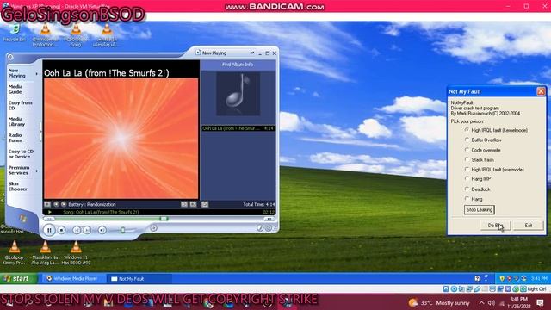Screen dimensions: 551x310
Task: Select Buffer Overflow option
Action: point(467,139)
